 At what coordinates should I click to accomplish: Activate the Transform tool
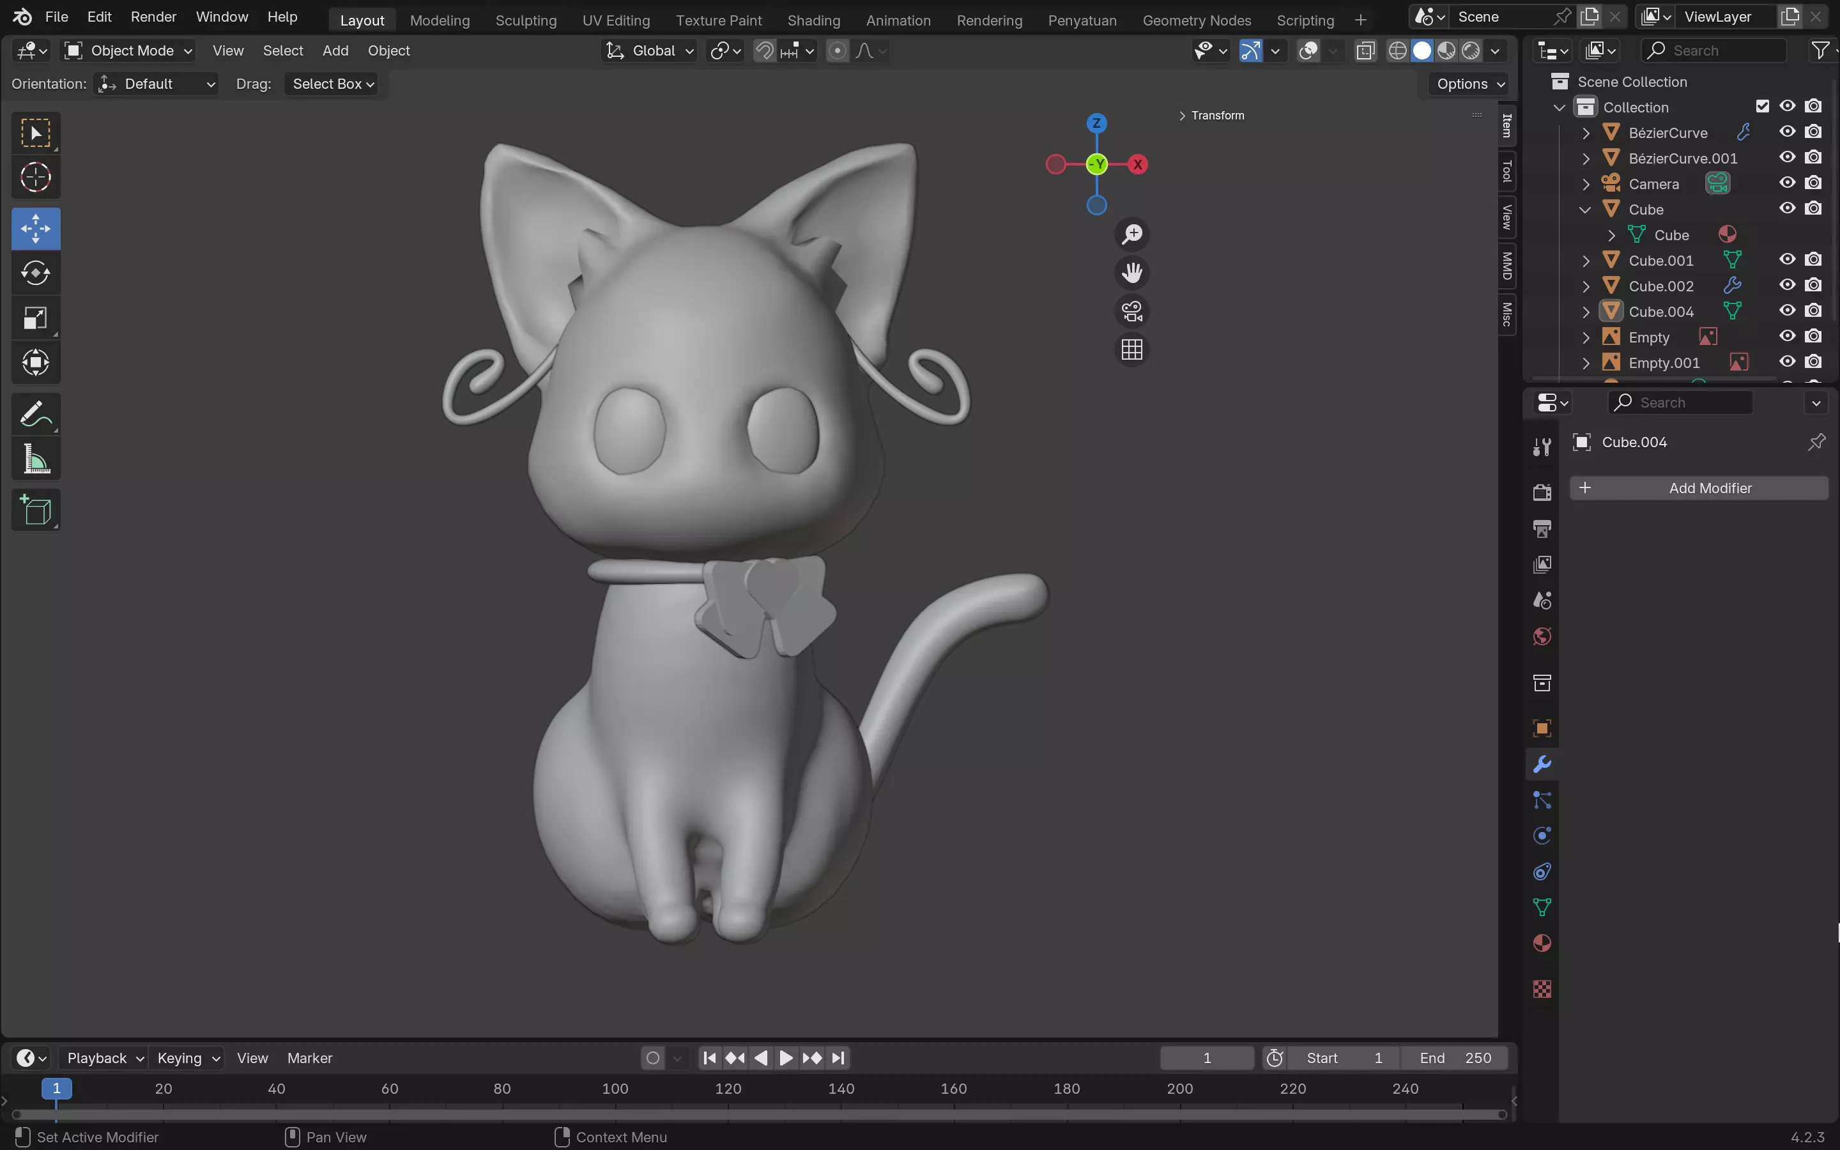coord(36,362)
